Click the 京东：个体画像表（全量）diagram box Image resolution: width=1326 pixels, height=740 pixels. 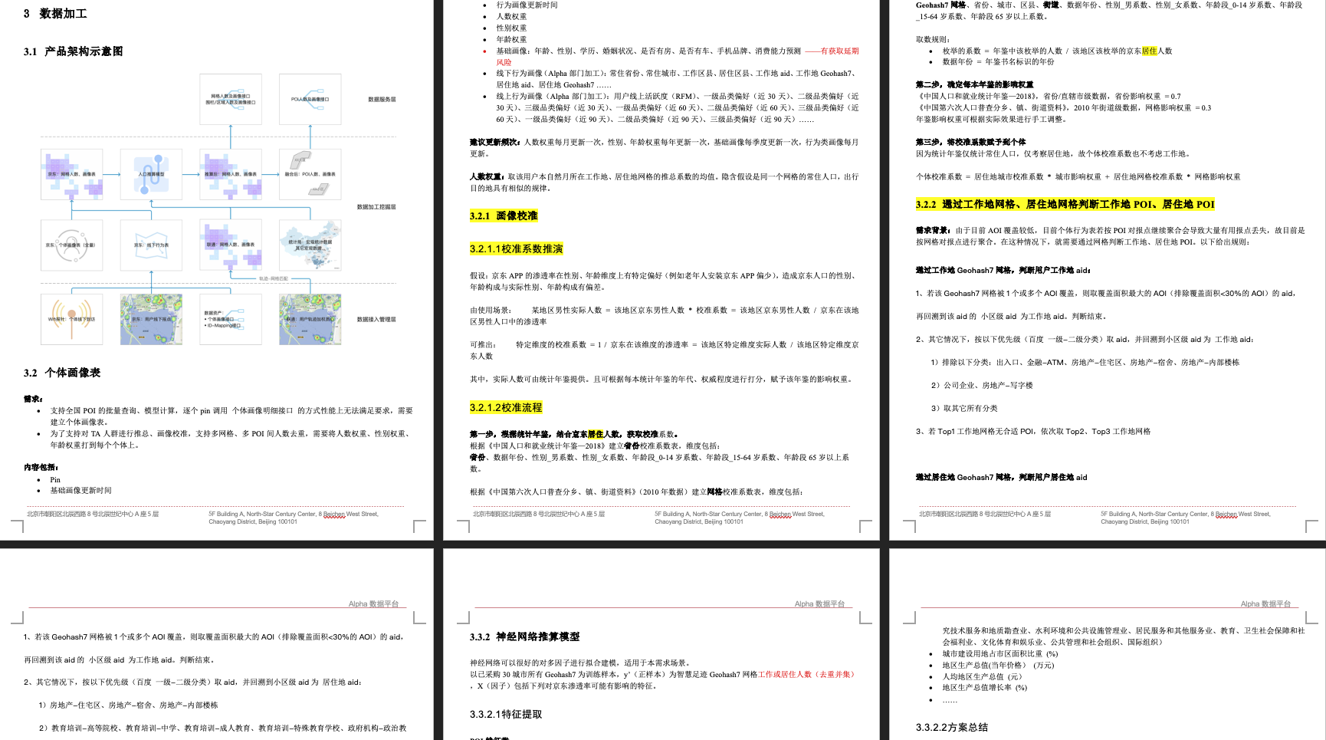tap(72, 245)
